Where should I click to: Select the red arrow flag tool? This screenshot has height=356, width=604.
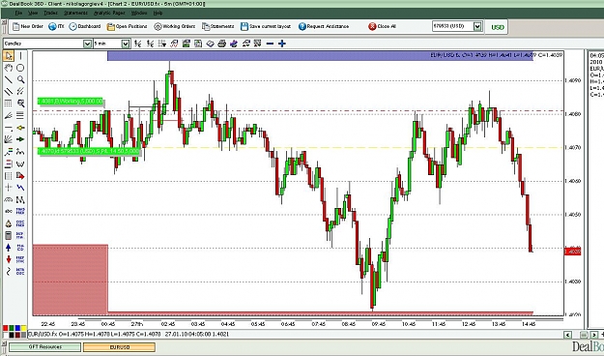20,175
